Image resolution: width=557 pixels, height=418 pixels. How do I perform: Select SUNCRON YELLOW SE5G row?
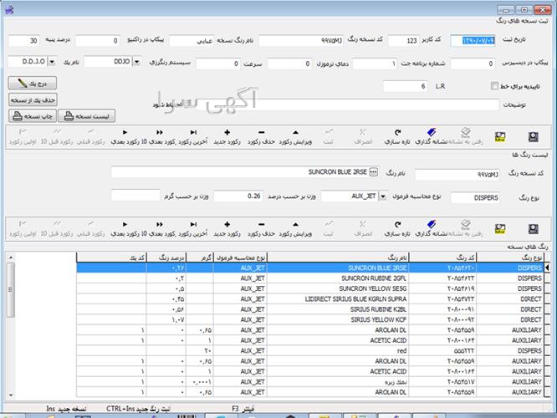pyautogui.click(x=310, y=288)
